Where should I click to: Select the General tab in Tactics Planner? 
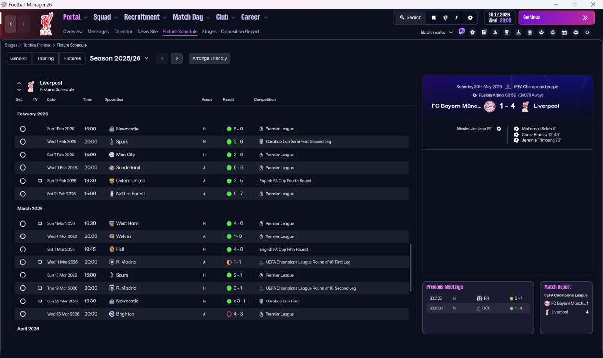(19, 58)
